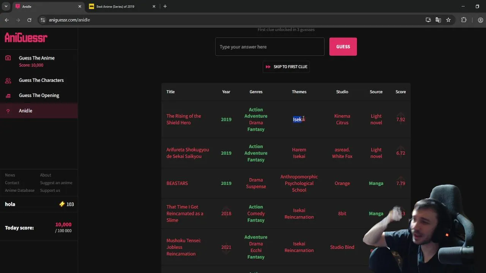Switch to Best Anime of 2019 tab
The width and height of the screenshot is (486, 273).
(x=121, y=6)
